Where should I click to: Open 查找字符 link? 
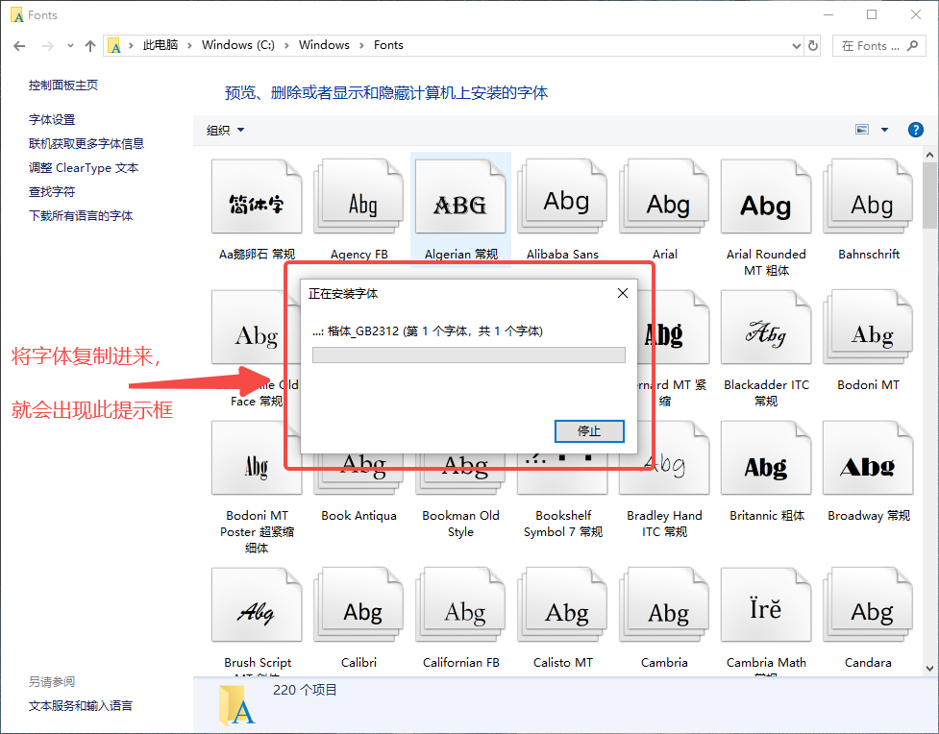(x=52, y=191)
